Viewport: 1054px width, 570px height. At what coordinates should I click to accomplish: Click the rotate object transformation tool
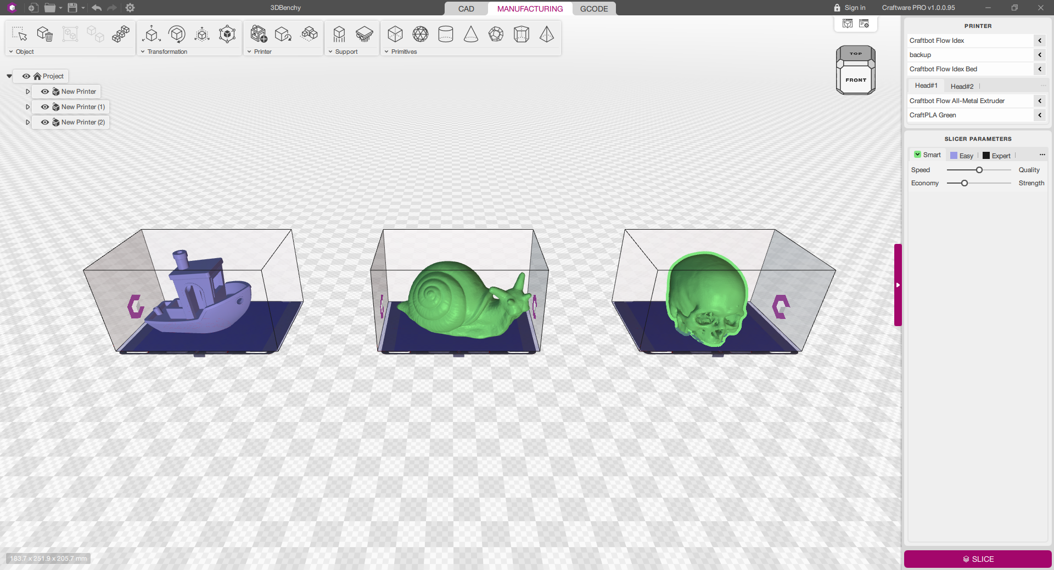[x=177, y=35]
